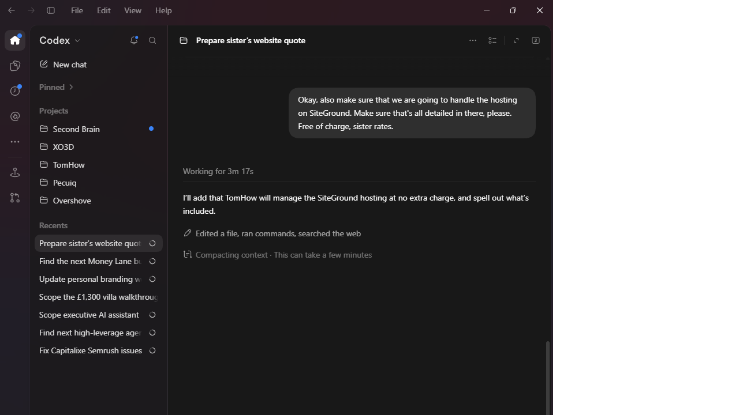The width and height of the screenshot is (739, 415).
Task: Open the TomHow project
Action: 98,165
